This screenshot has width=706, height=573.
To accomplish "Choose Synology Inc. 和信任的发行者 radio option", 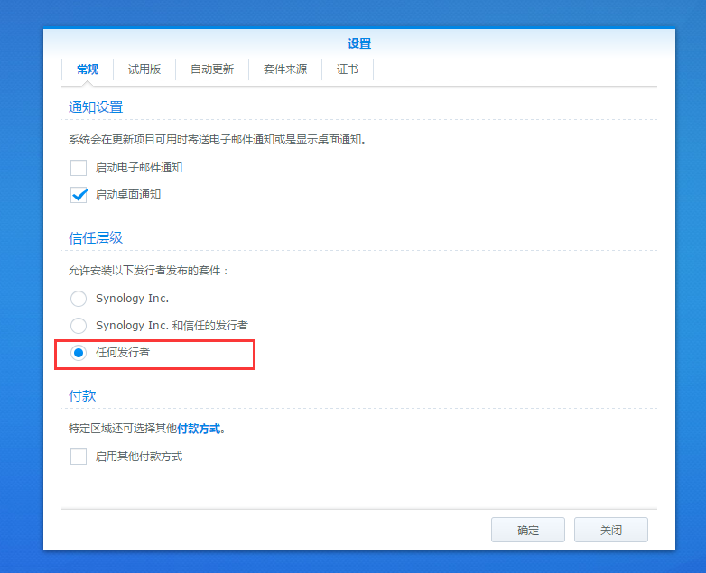I will point(79,326).
